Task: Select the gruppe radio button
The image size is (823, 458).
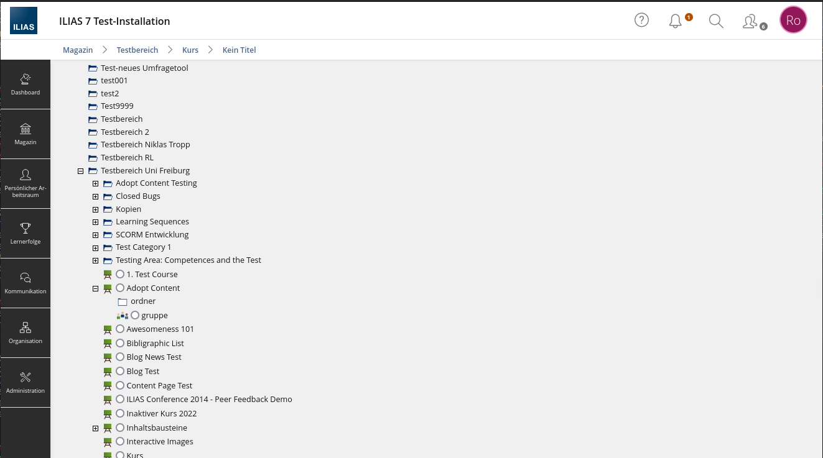Action: click(135, 315)
